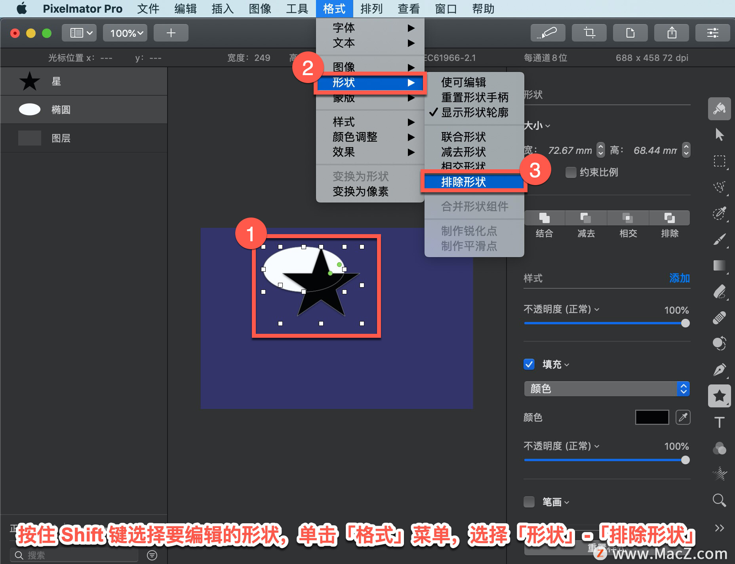Click Exclude (排除) shape icon
Image resolution: width=735 pixels, height=564 pixels.
click(x=670, y=218)
